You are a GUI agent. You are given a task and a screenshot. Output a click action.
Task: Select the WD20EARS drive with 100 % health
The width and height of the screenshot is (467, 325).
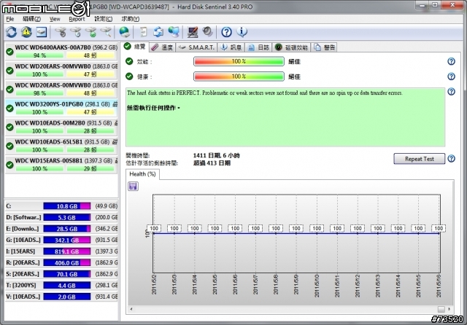[x=61, y=70]
